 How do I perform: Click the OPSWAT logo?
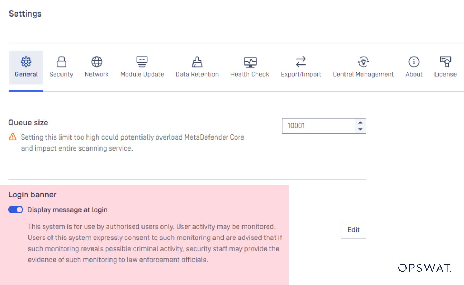(x=424, y=268)
